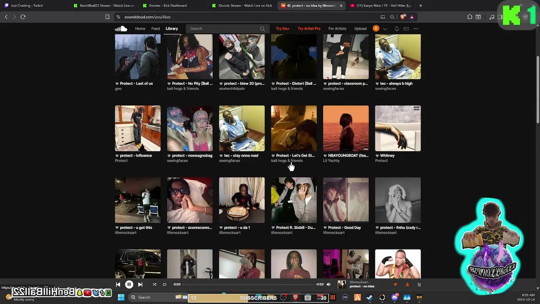Open the messages envelope icon
Screen dimensions: 540x304
point(406,29)
